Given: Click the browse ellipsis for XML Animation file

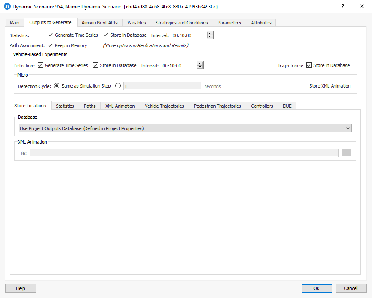Looking at the screenshot, I should [x=346, y=153].
